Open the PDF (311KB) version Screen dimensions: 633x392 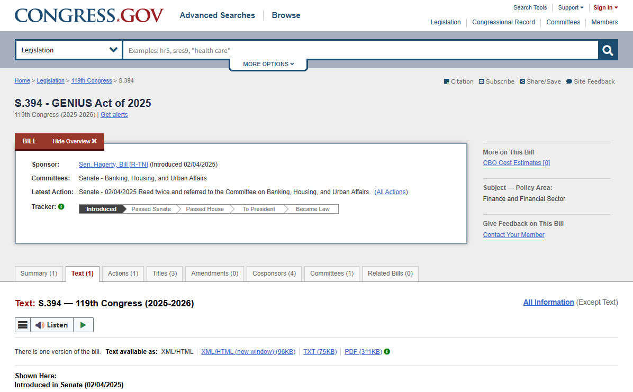click(363, 352)
